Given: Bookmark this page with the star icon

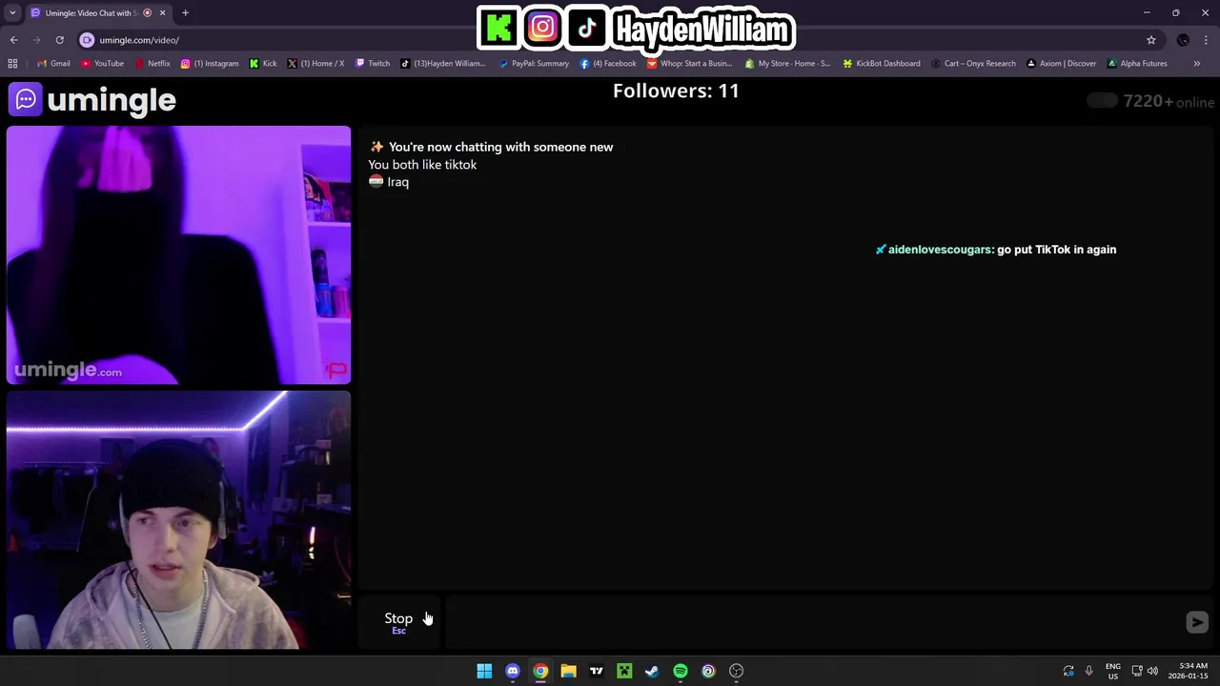Looking at the screenshot, I should point(1151,40).
